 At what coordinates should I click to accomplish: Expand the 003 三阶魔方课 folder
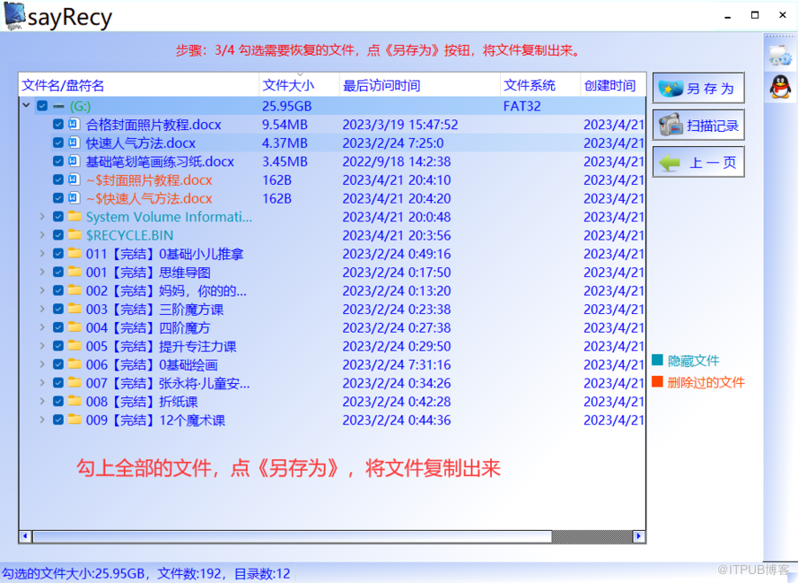point(43,309)
